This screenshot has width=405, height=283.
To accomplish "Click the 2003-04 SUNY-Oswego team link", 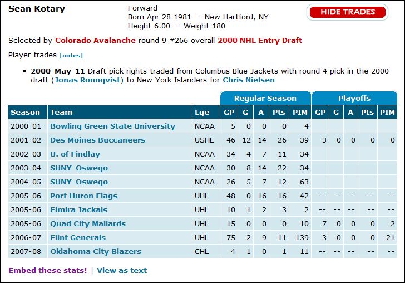I will [79, 168].
